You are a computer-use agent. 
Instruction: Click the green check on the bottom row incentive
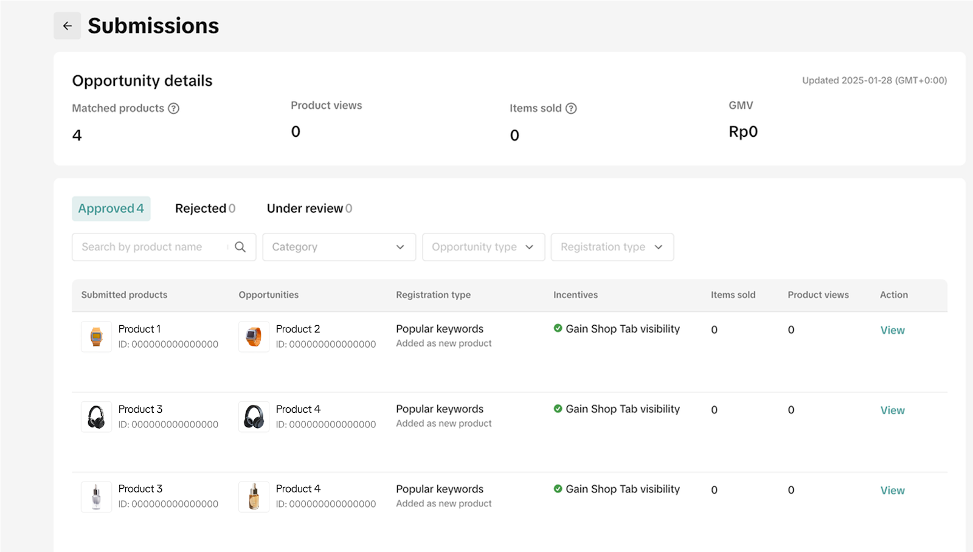pyautogui.click(x=558, y=489)
